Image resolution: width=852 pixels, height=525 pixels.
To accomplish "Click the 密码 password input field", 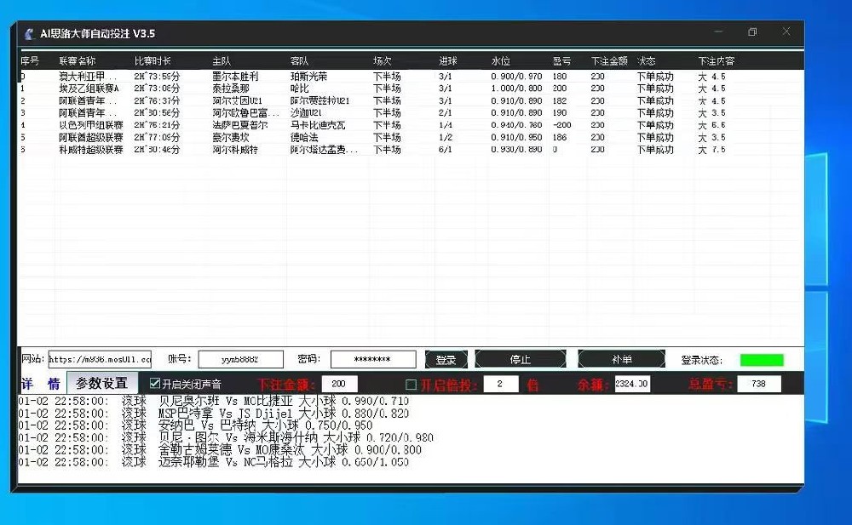I will pos(374,358).
